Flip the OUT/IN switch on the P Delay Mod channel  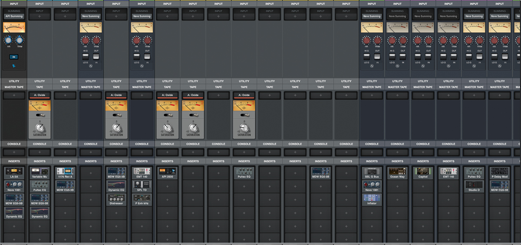coord(505,56)
